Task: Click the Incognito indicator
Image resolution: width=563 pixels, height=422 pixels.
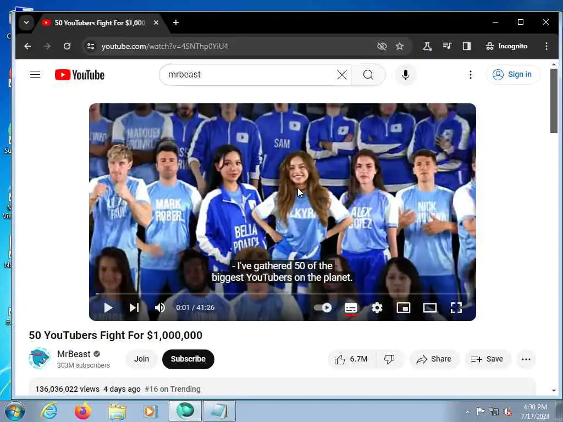Action: coord(506,46)
